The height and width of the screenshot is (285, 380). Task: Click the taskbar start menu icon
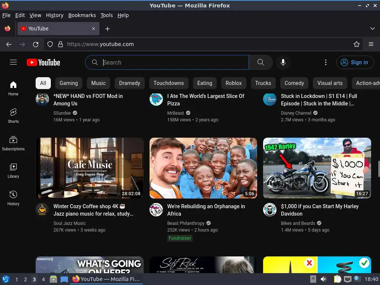tap(6, 279)
